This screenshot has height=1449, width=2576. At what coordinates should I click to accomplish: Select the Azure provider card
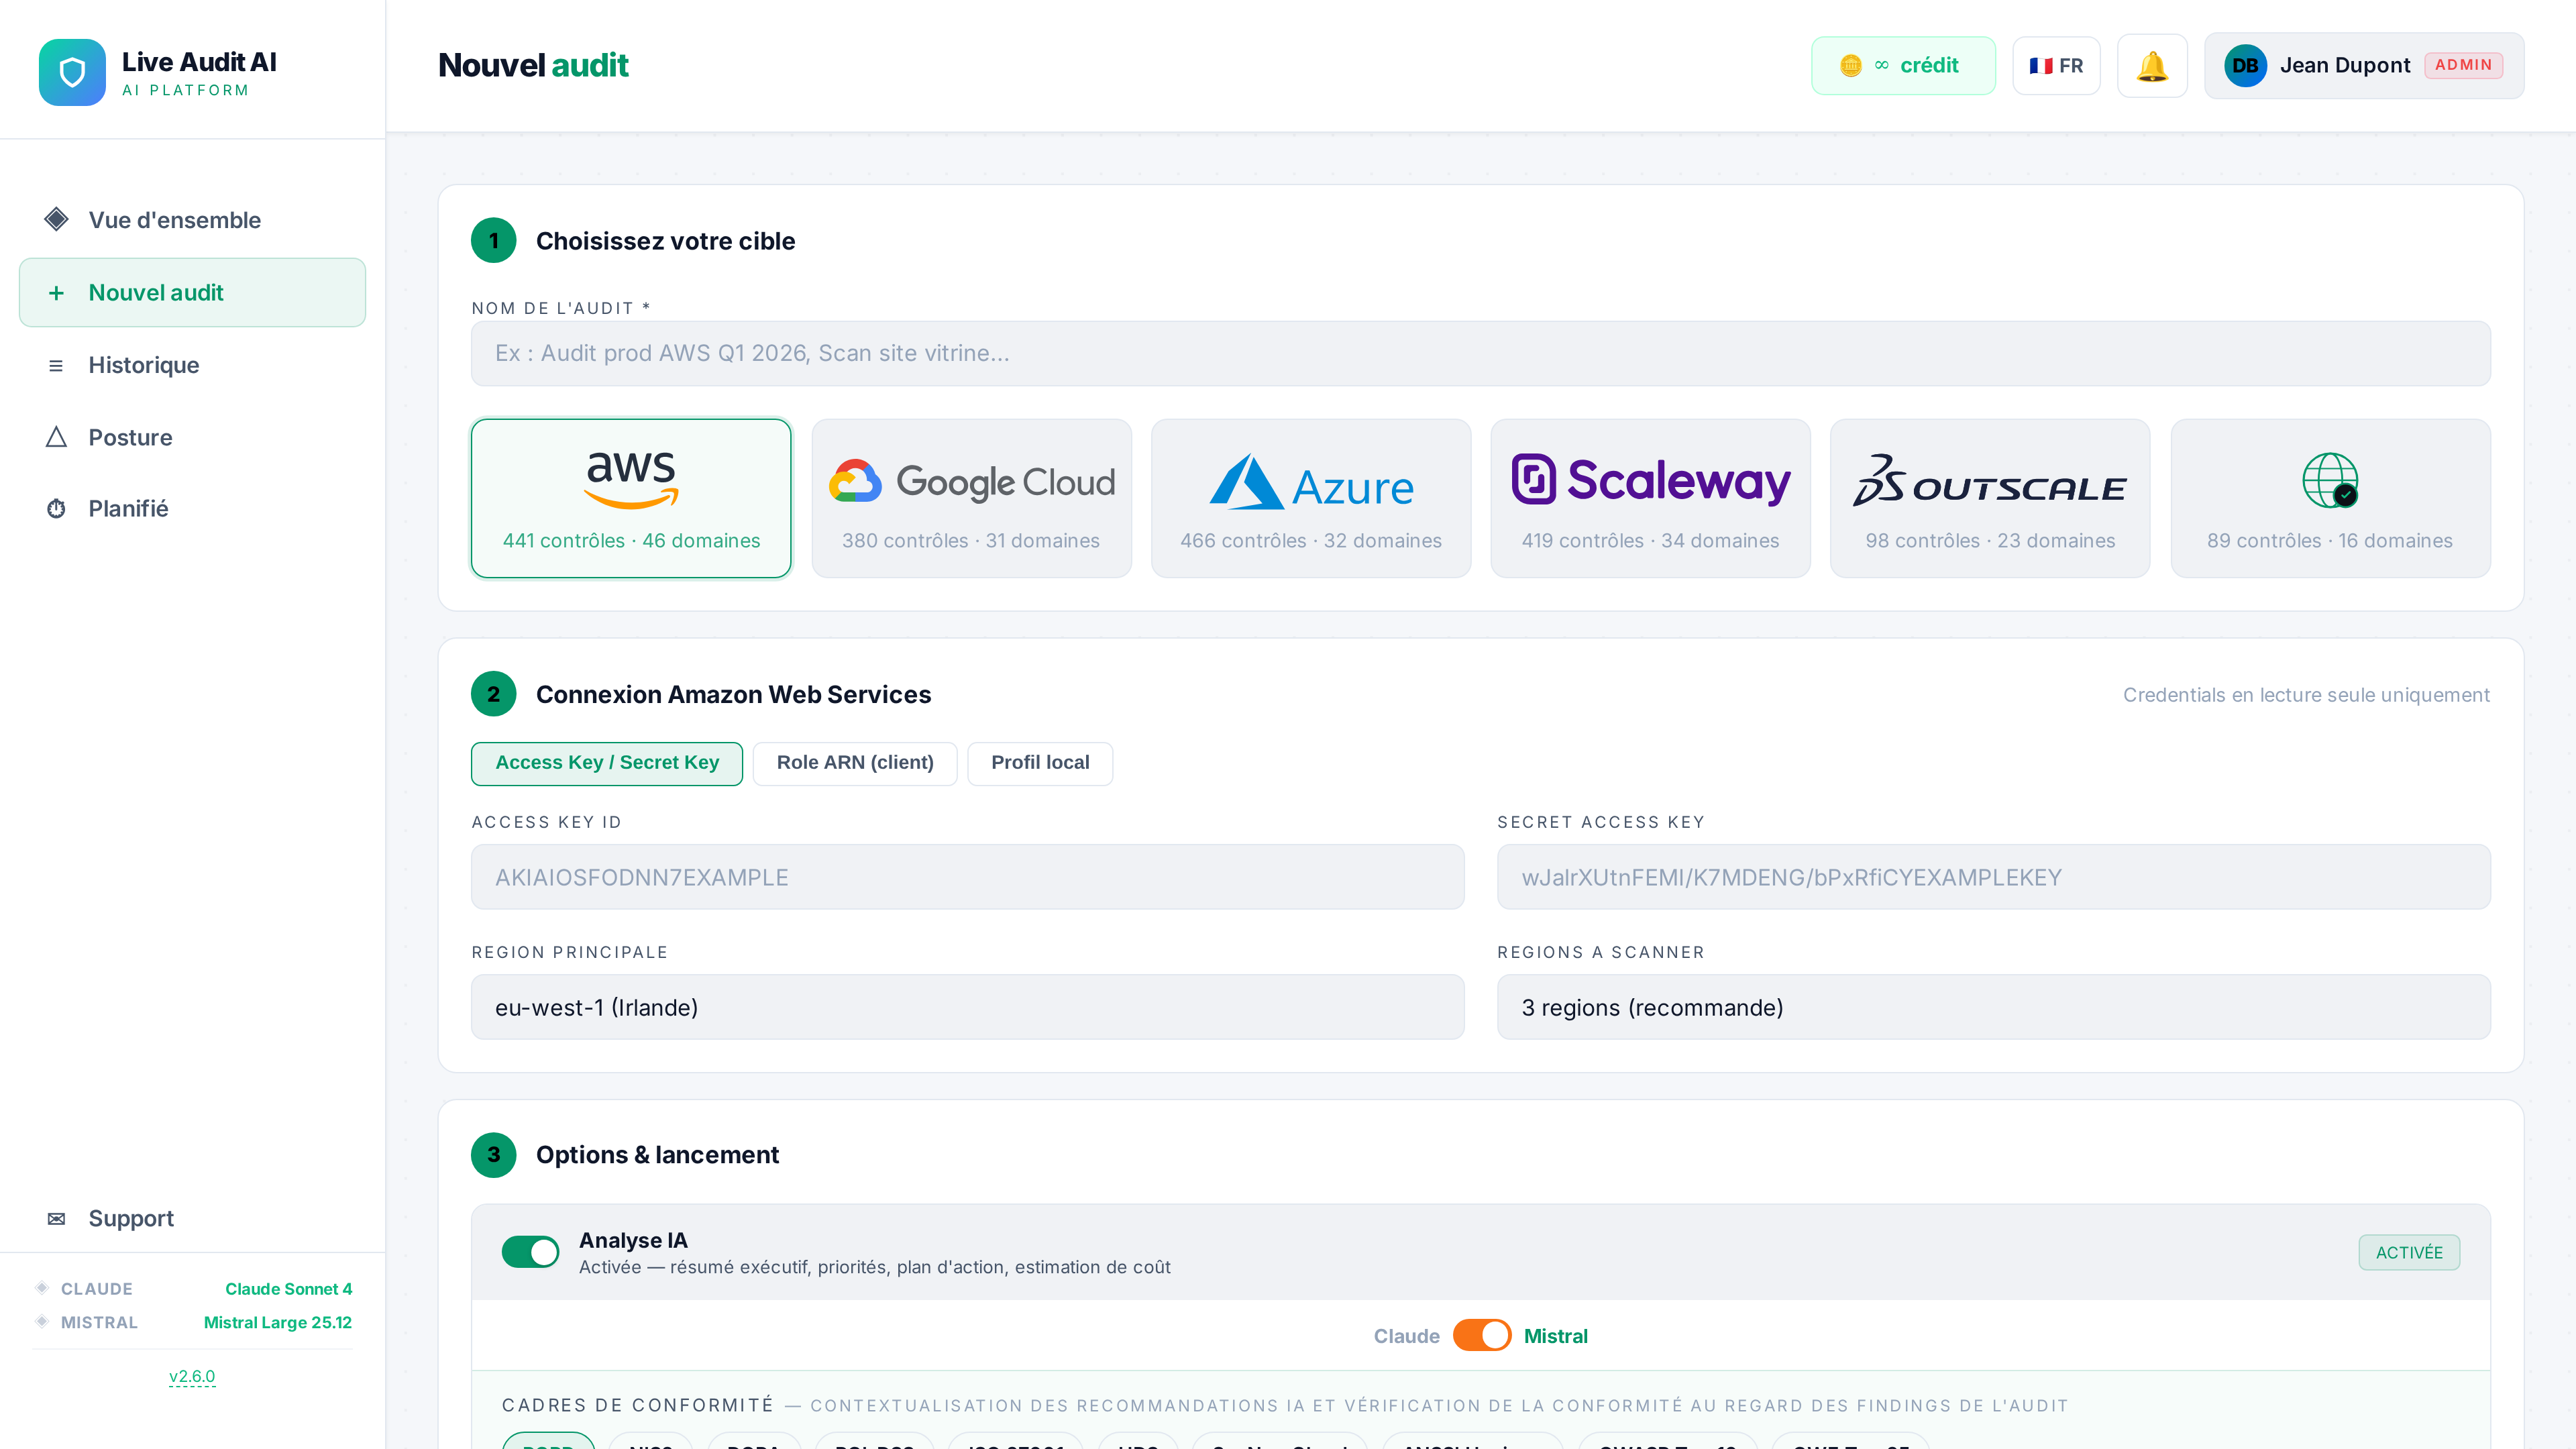[x=1310, y=498]
